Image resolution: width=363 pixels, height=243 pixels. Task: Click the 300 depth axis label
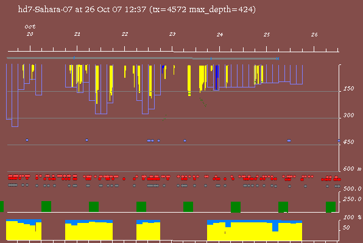coord(348,115)
